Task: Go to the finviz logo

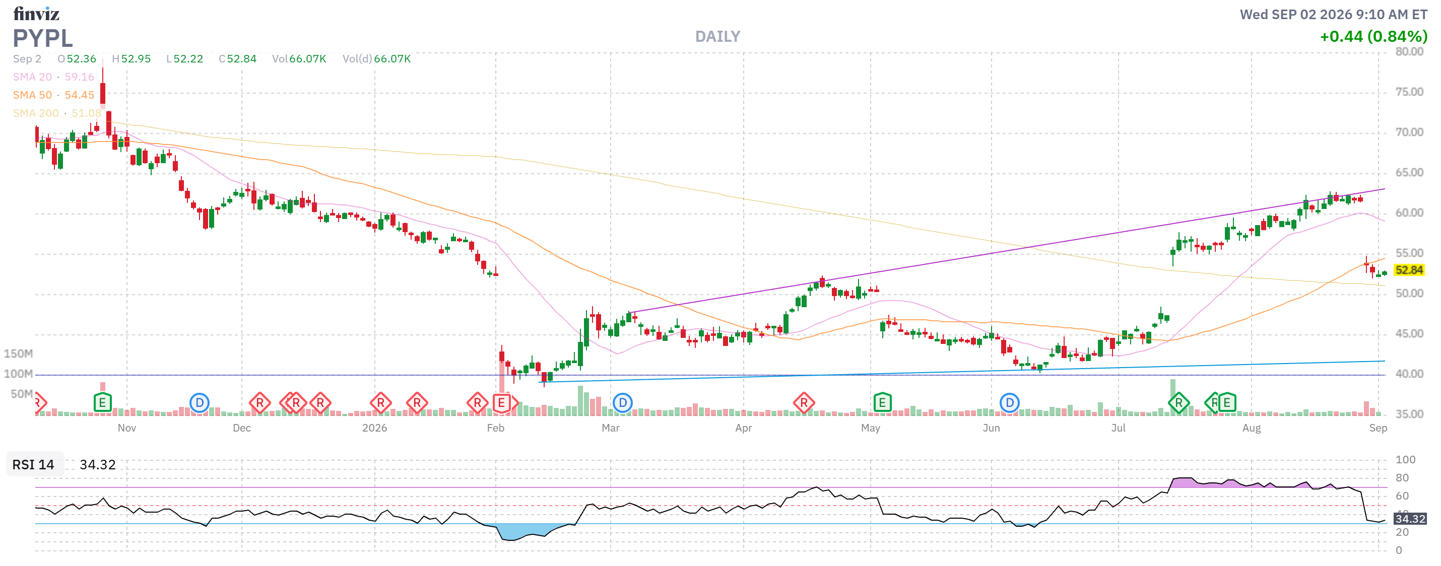Action: tap(36, 14)
